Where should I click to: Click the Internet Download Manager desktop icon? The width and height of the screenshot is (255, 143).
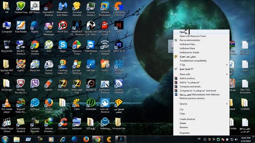point(49,125)
